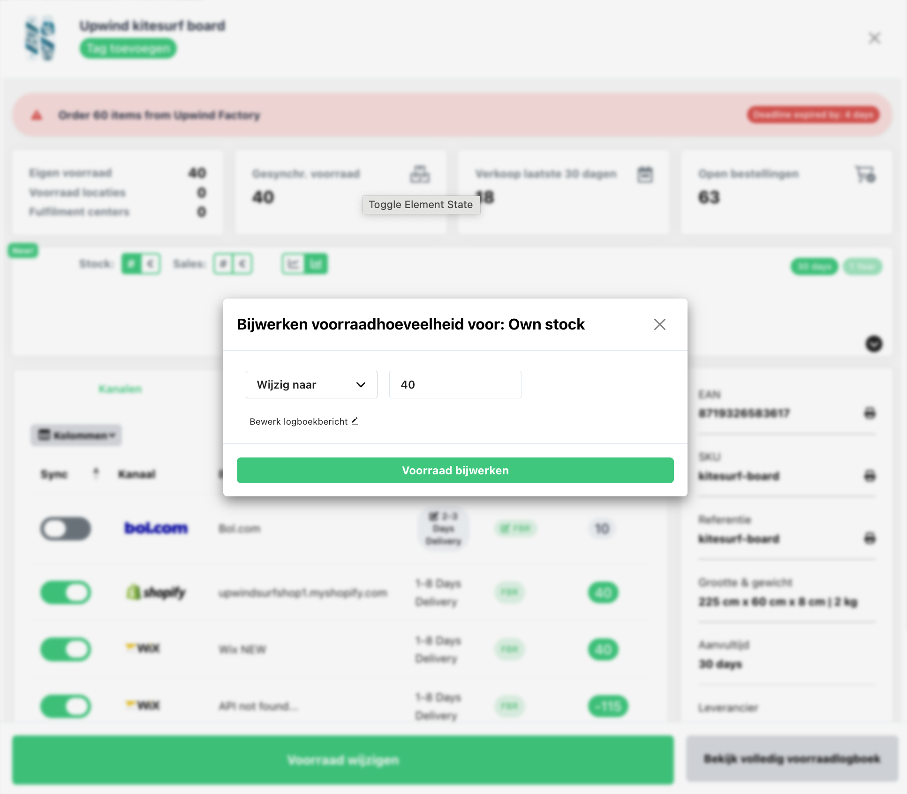Click the edit logboekbericht pencil icon

355,421
